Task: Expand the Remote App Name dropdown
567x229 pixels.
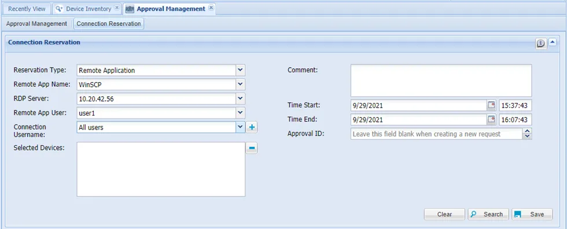Action: coord(241,84)
